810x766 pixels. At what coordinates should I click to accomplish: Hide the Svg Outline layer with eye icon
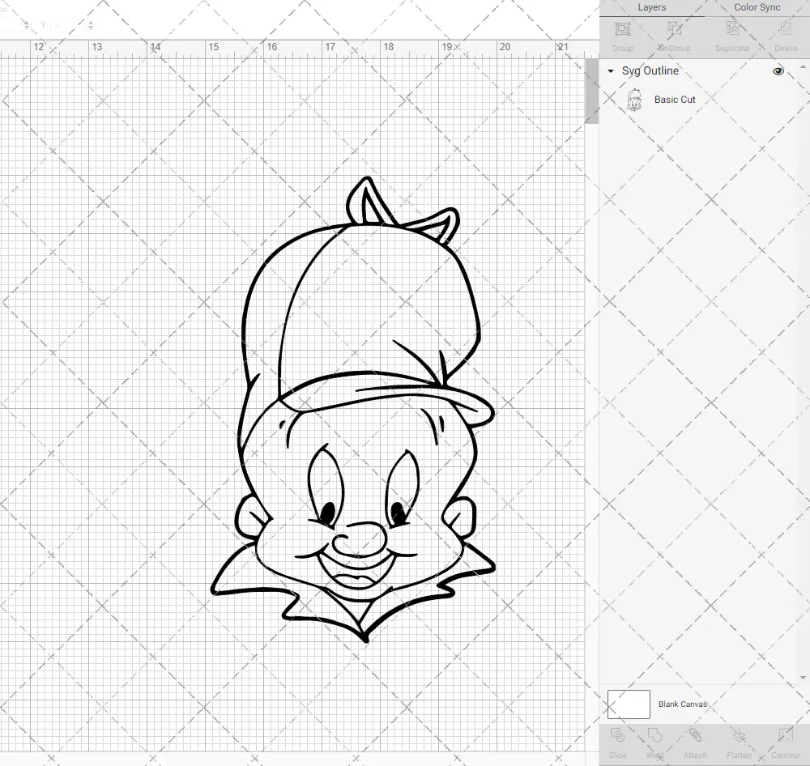pos(778,71)
